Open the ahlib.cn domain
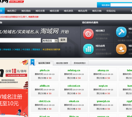Viewport: 132px width, 117px height. point(45,86)
